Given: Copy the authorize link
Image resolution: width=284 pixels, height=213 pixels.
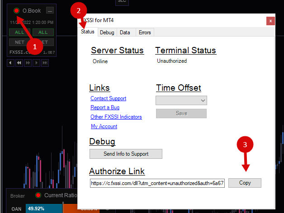Looking at the screenshot, I should pos(245,183).
